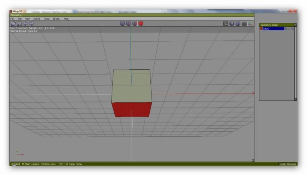Switch to edge selection mode
The image size is (307, 175).
tap(129, 24)
